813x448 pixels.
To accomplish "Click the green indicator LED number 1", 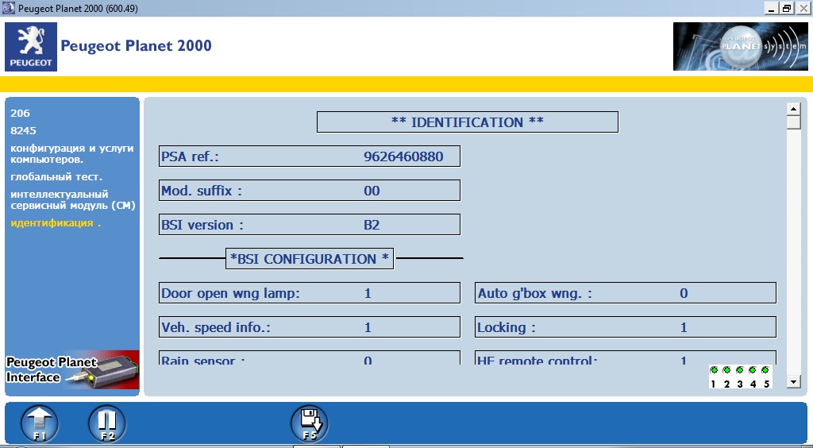I will pyautogui.click(x=714, y=370).
